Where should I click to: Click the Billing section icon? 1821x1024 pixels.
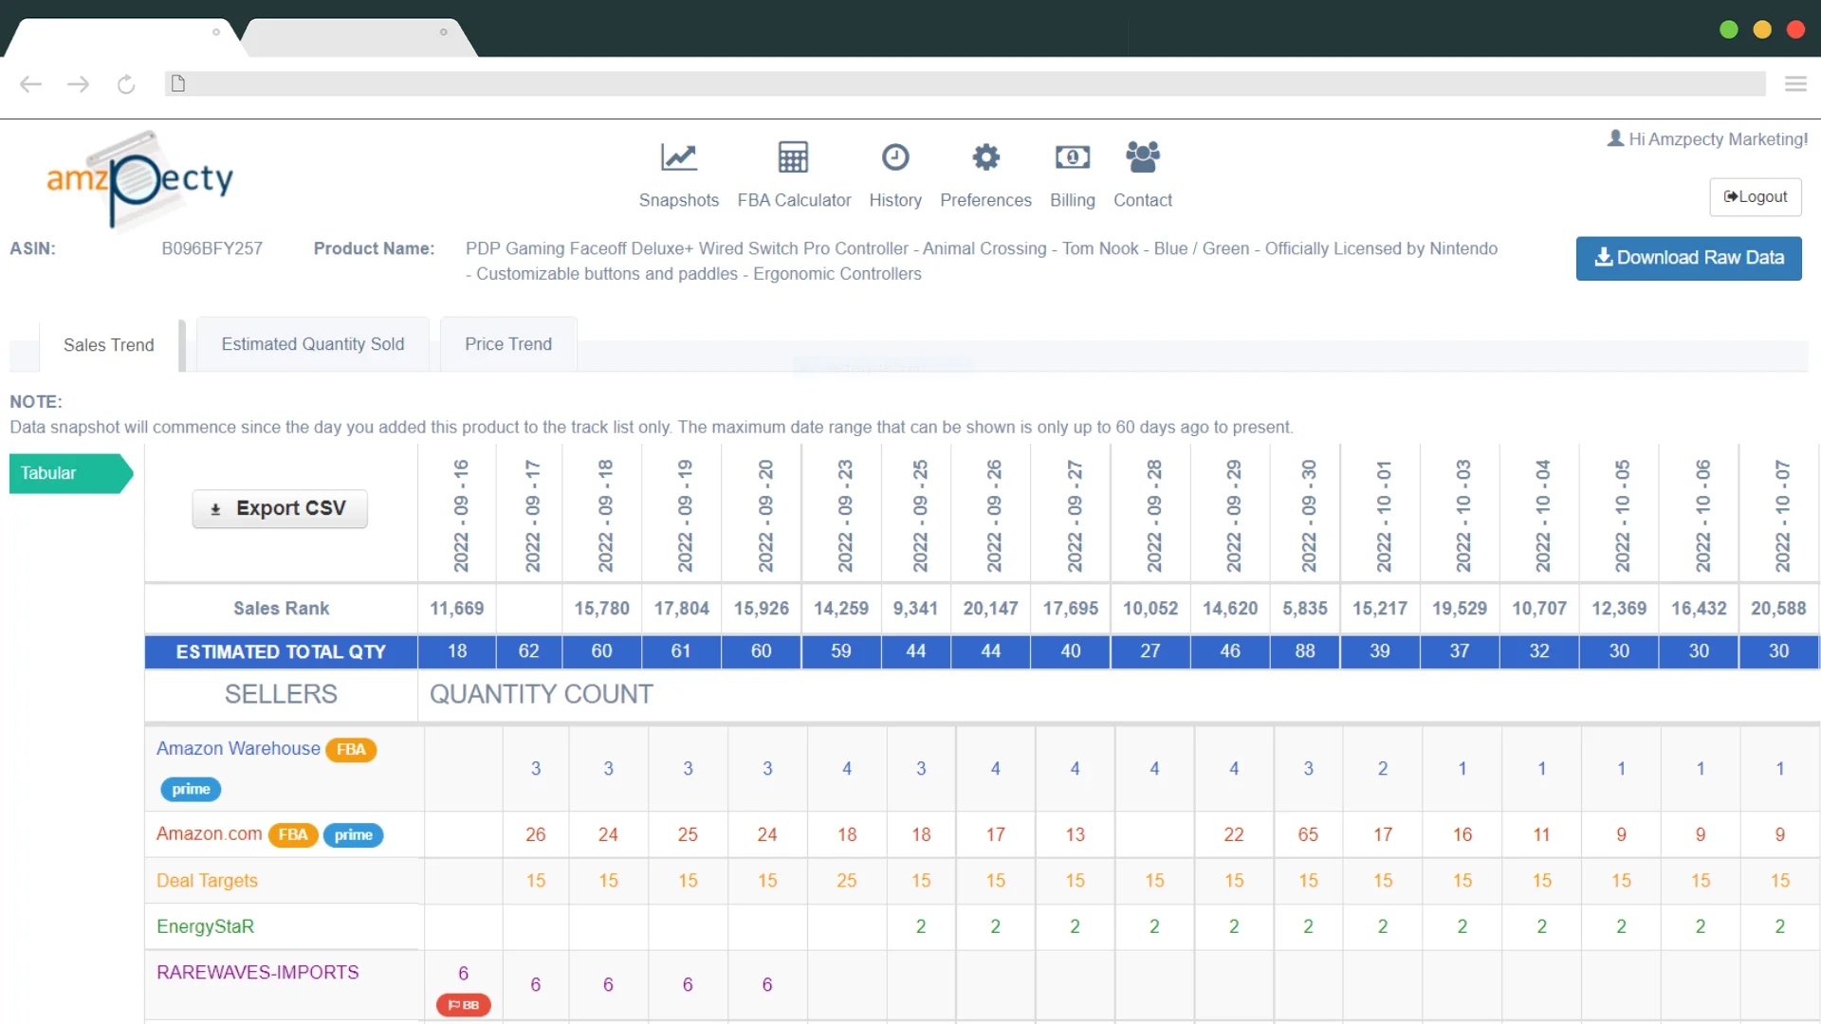coord(1072,156)
